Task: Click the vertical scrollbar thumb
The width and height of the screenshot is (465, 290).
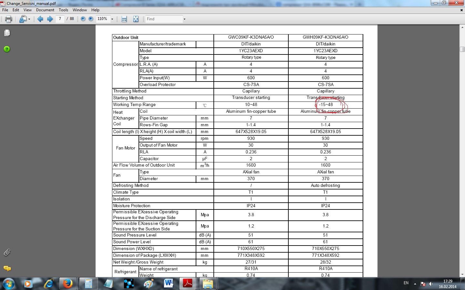Action: click(x=462, y=49)
